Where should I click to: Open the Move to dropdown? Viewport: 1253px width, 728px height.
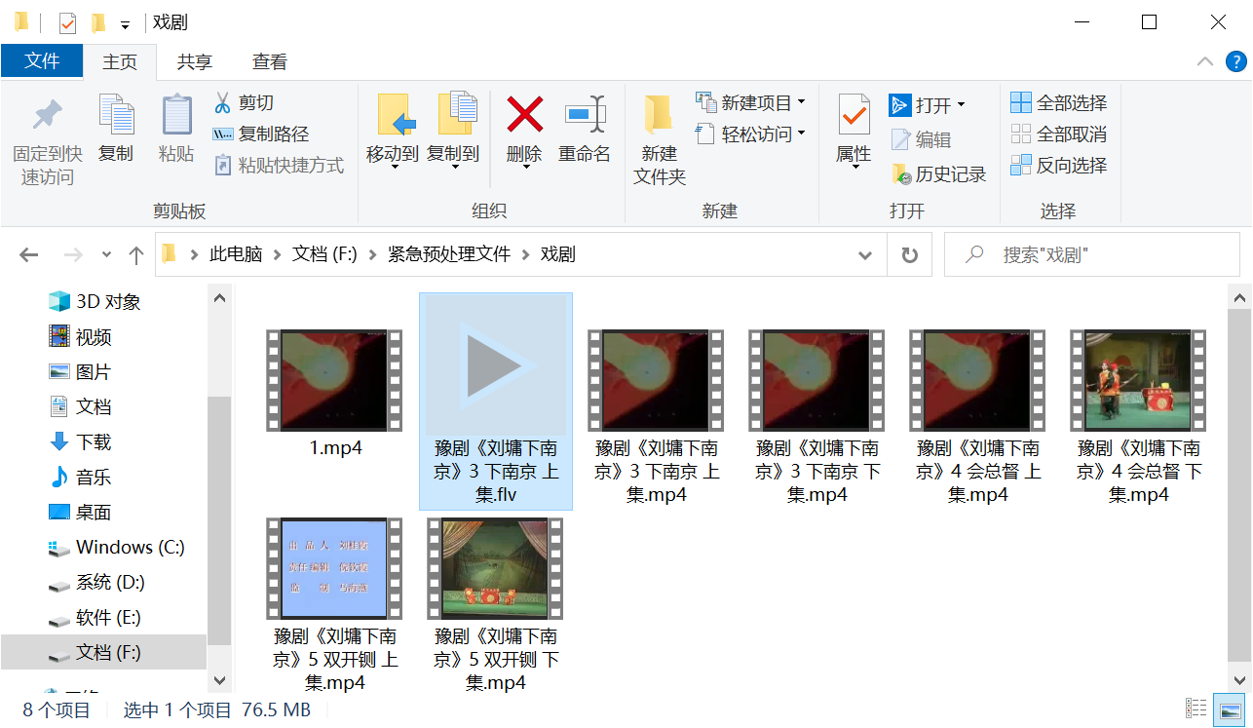[393, 166]
